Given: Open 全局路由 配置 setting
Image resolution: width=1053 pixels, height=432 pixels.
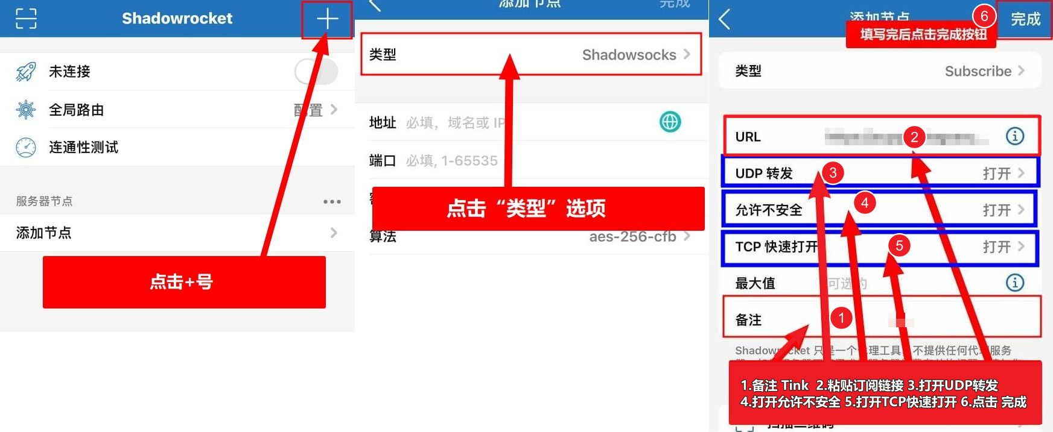Looking at the screenshot, I should [x=177, y=110].
